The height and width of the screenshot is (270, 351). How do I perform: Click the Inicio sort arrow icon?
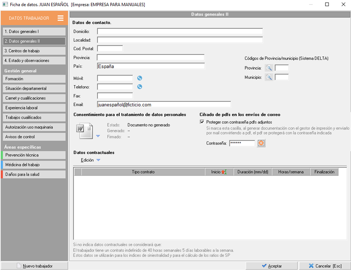tap(224, 172)
